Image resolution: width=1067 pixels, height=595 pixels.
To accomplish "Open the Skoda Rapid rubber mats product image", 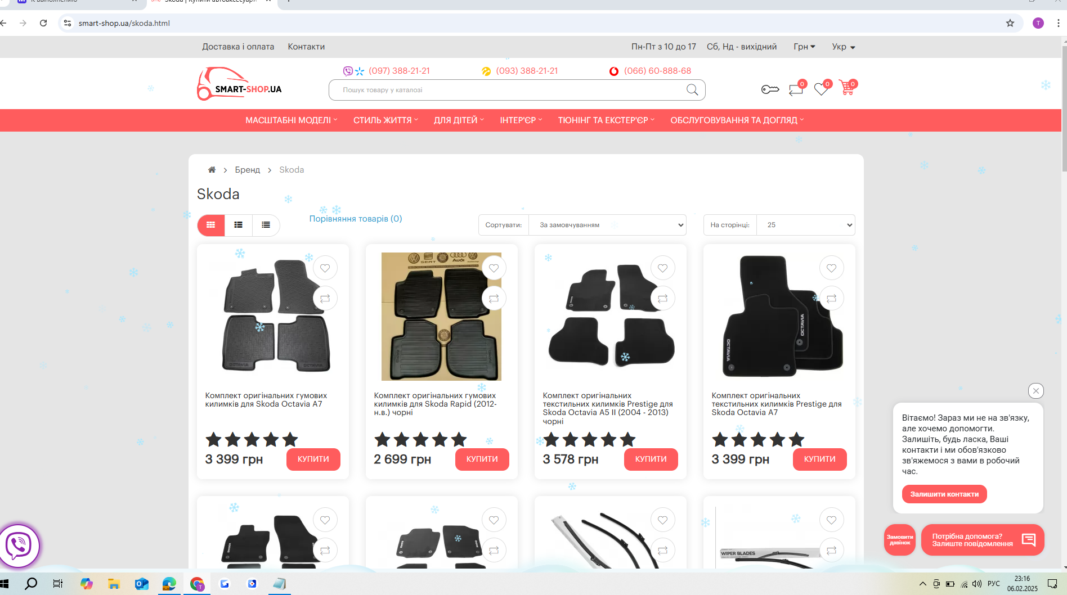I will pos(441,317).
